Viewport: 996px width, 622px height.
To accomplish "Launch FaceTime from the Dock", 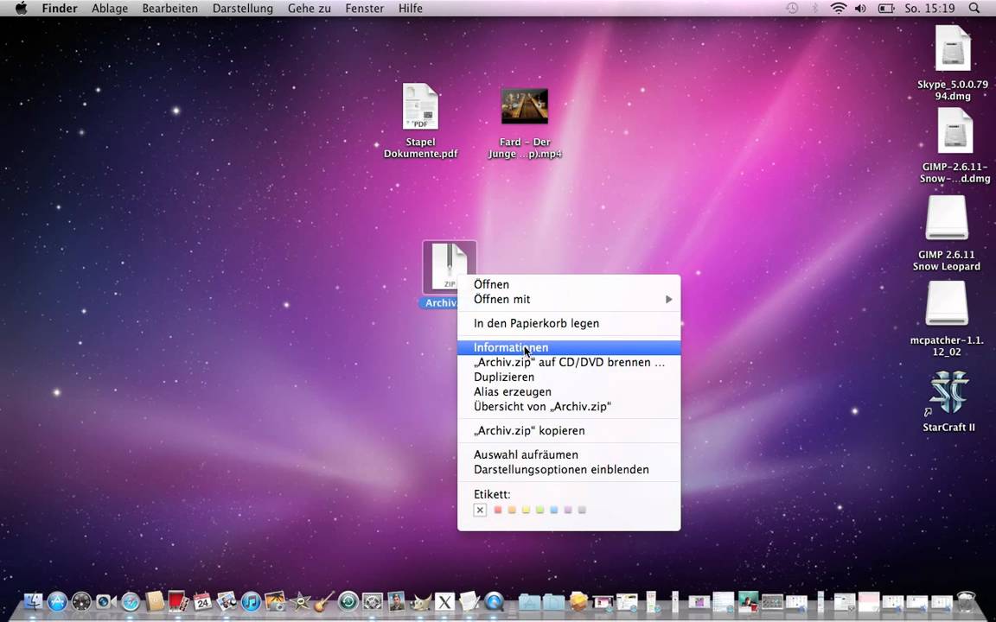I will point(105,601).
